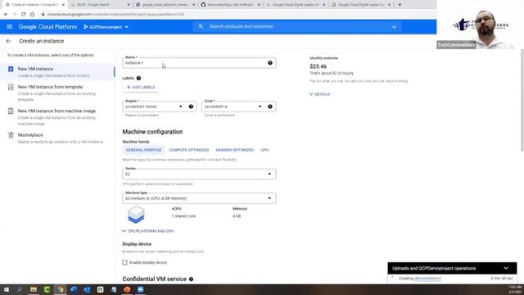
Task: Open File Explorer from the taskbar
Action: (x=34, y=289)
